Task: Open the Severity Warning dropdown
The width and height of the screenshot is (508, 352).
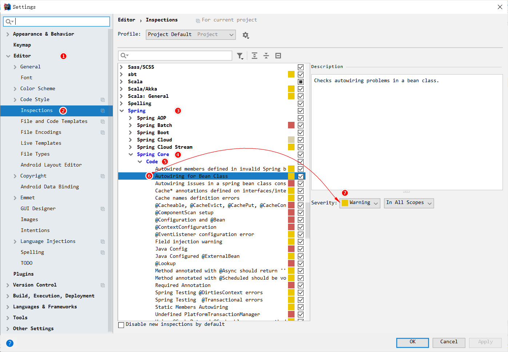Action: (x=360, y=203)
